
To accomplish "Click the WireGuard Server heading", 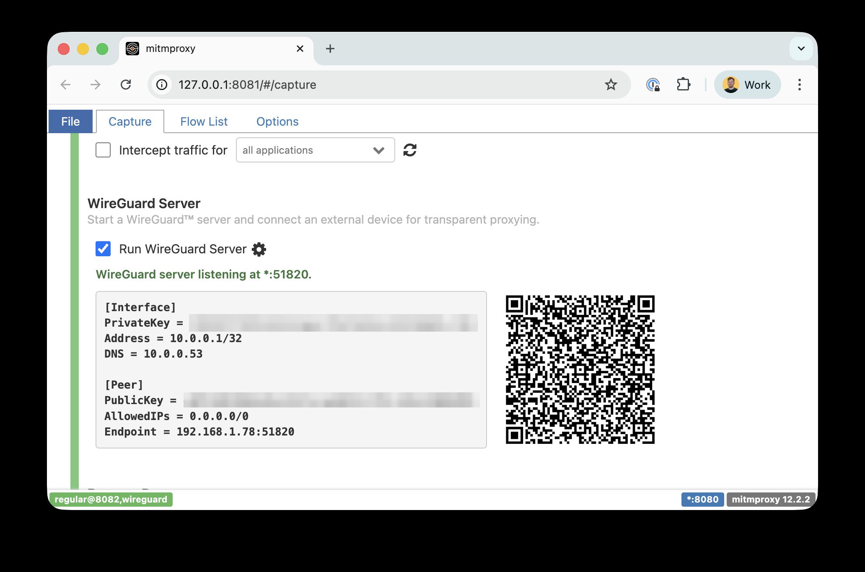I will [144, 204].
